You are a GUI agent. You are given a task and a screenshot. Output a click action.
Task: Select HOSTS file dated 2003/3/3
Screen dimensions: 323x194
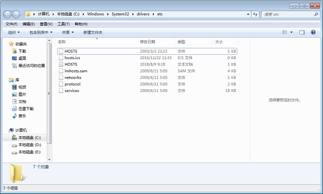pyautogui.click(x=147, y=51)
